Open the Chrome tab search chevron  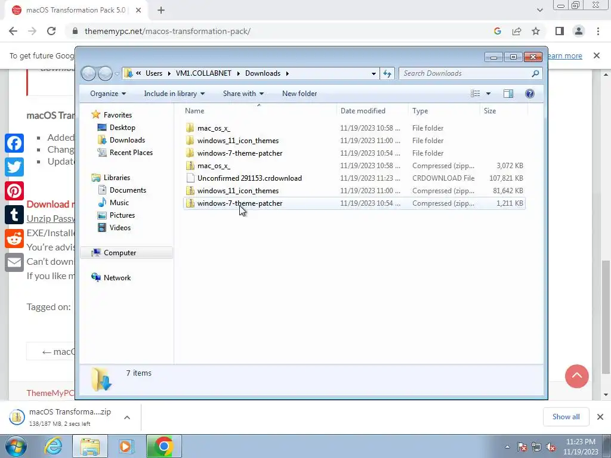click(539, 10)
